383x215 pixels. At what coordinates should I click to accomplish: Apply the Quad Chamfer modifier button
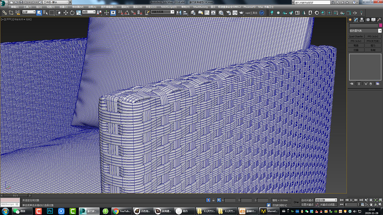356,36
